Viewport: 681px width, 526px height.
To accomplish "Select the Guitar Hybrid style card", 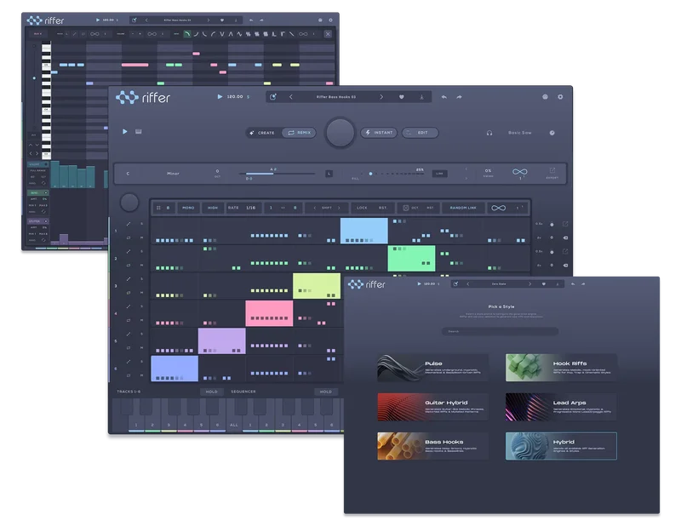I will [x=433, y=407].
